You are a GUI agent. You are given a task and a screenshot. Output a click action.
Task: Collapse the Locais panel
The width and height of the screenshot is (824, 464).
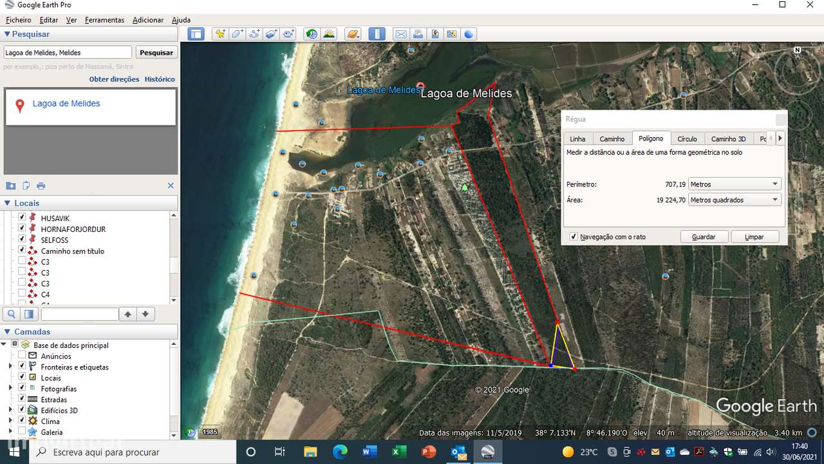click(7, 203)
